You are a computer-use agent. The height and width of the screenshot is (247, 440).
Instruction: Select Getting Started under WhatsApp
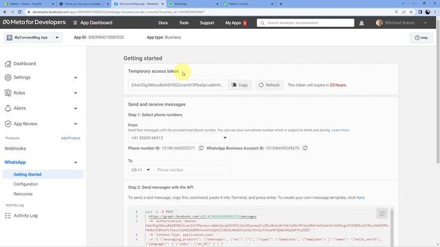pos(43,174)
